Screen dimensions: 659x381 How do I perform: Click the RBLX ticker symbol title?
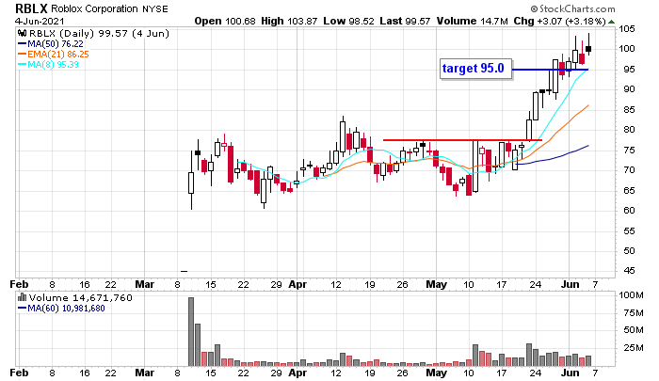[31, 8]
